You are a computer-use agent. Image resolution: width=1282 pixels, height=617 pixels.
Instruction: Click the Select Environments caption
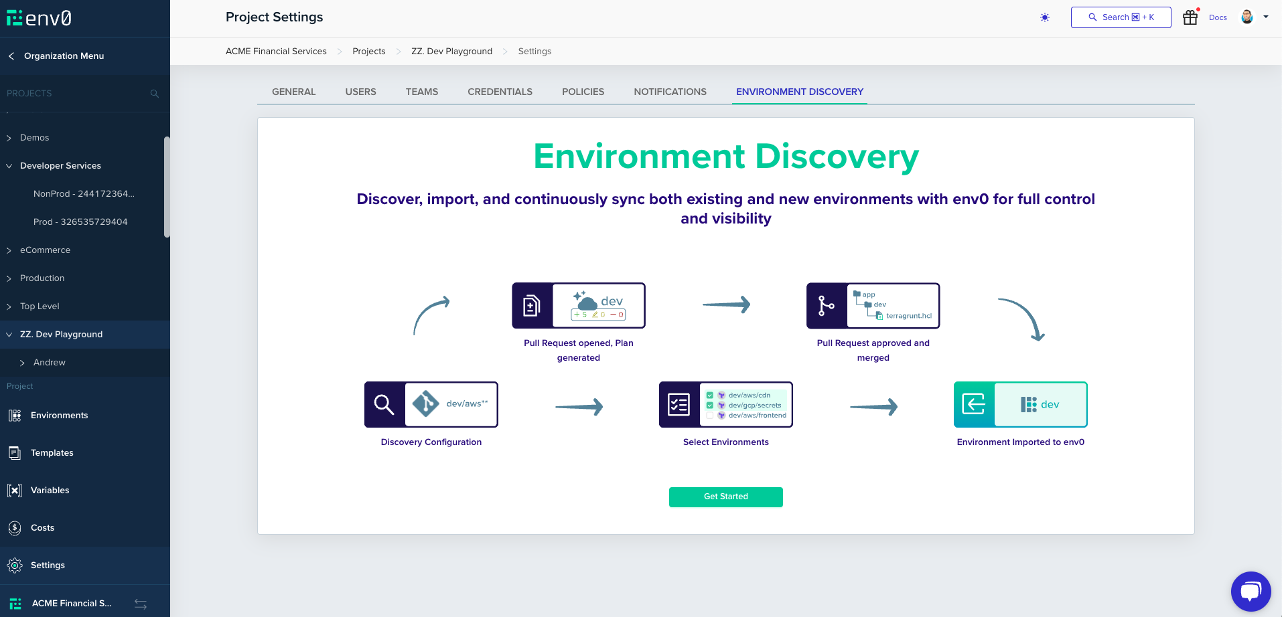click(726, 442)
